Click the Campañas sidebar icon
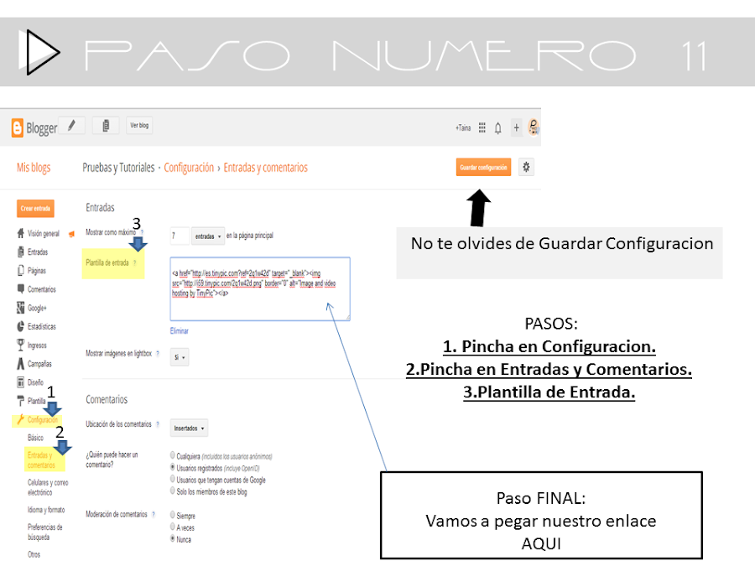The image size is (755, 566). point(20,363)
